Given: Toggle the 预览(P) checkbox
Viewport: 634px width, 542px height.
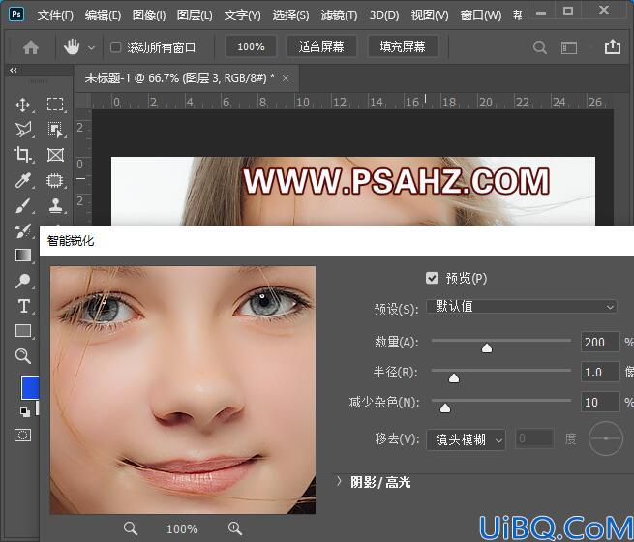Looking at the screenshot, I should (432, 278).
